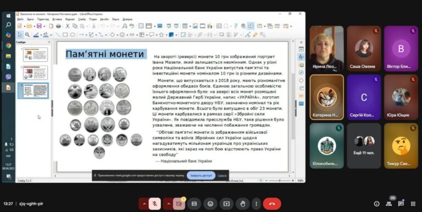Image resolution: width=422 pixels, height=212 pixels.
Task: Open the 'Ещё 11 чел.' participants tile
Action: pos(364,146)
